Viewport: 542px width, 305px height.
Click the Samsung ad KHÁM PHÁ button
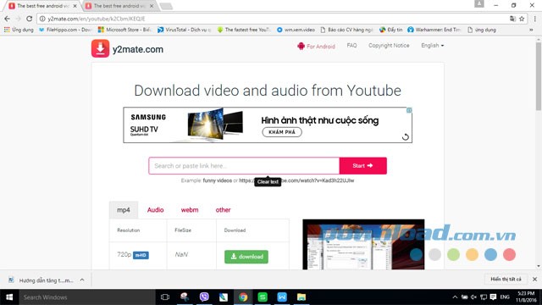[282, 132]
